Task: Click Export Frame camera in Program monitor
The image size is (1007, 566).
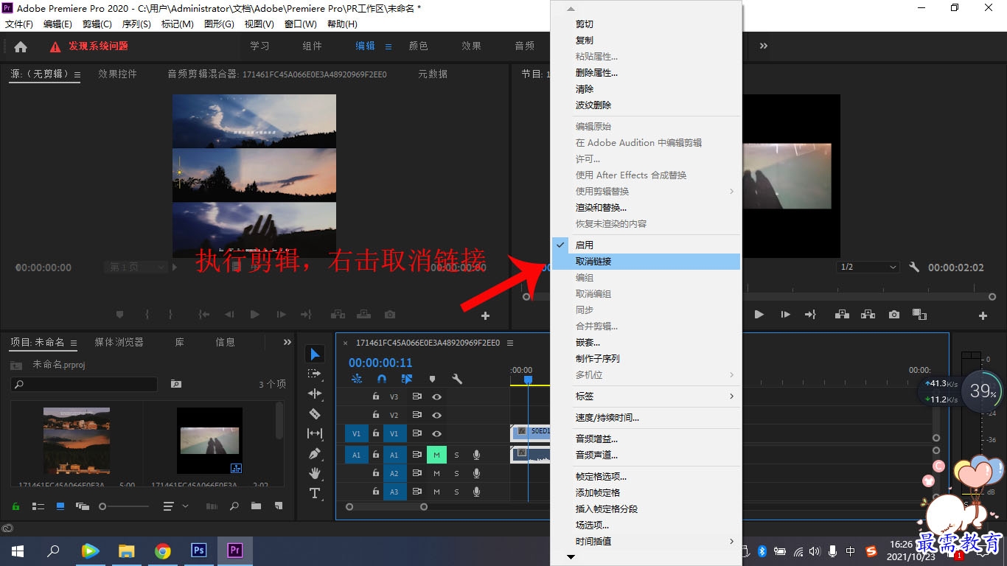Action: pos(894,315)
